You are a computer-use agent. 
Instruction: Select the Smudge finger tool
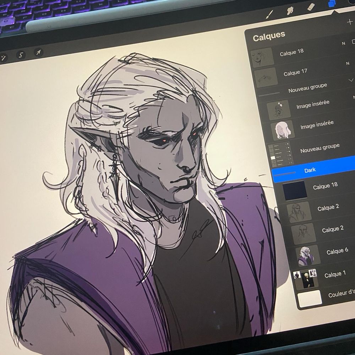290,10
